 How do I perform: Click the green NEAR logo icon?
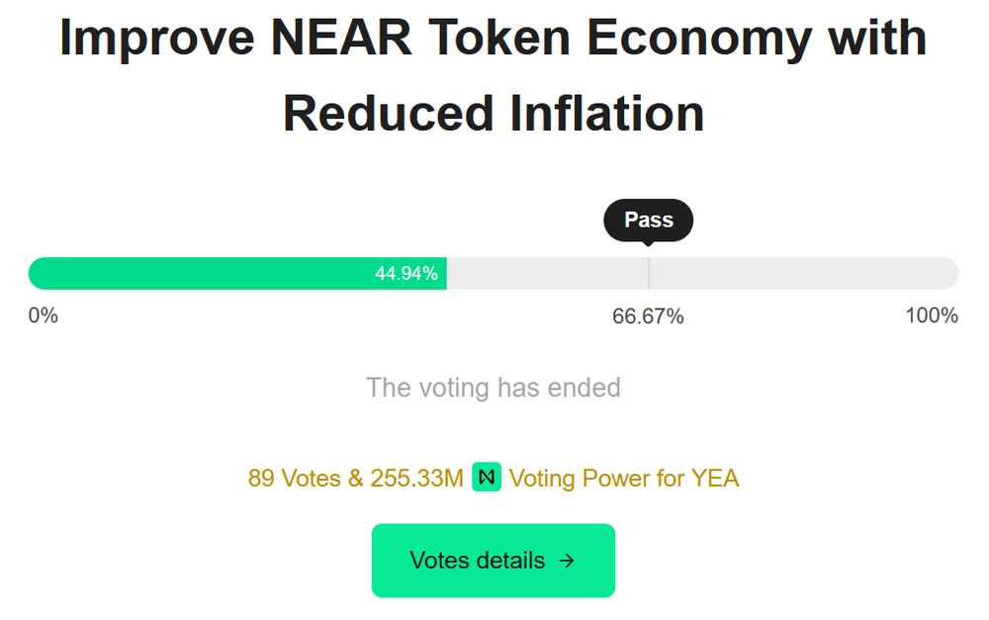click(487, 478)
